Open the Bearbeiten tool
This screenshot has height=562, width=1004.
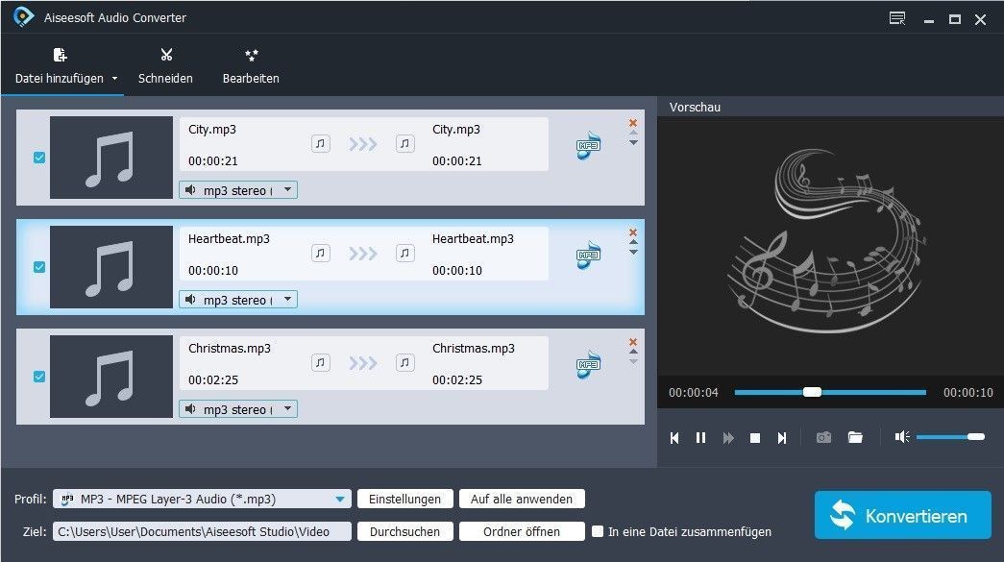(x=251, y=65)
